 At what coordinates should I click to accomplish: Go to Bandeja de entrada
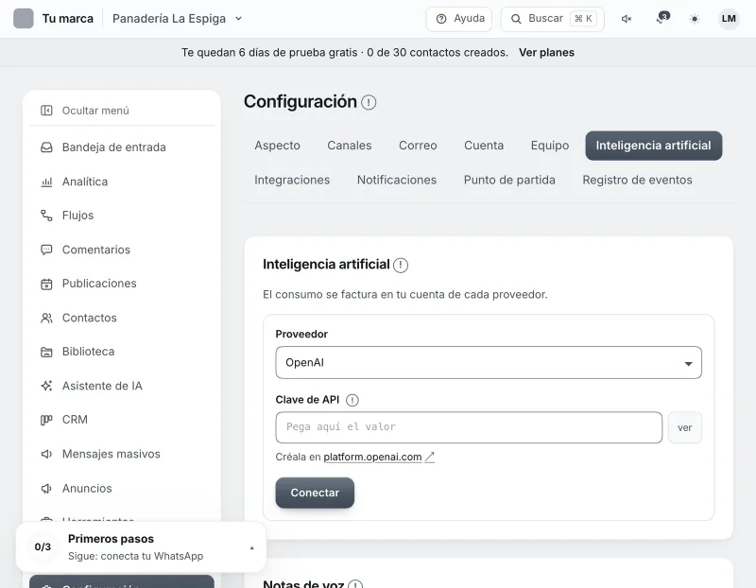point(122,147)
